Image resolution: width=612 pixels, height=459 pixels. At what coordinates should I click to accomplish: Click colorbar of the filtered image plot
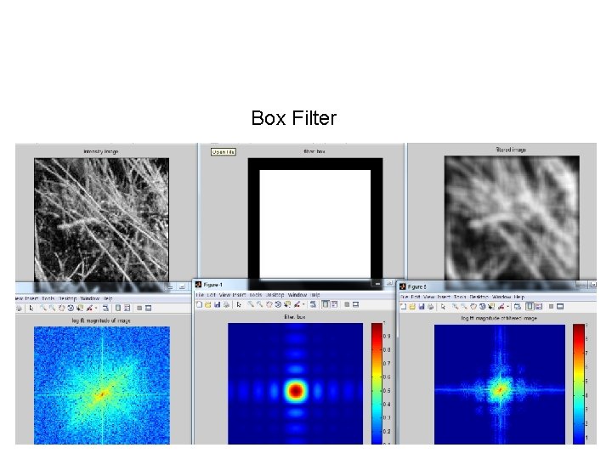579,384
